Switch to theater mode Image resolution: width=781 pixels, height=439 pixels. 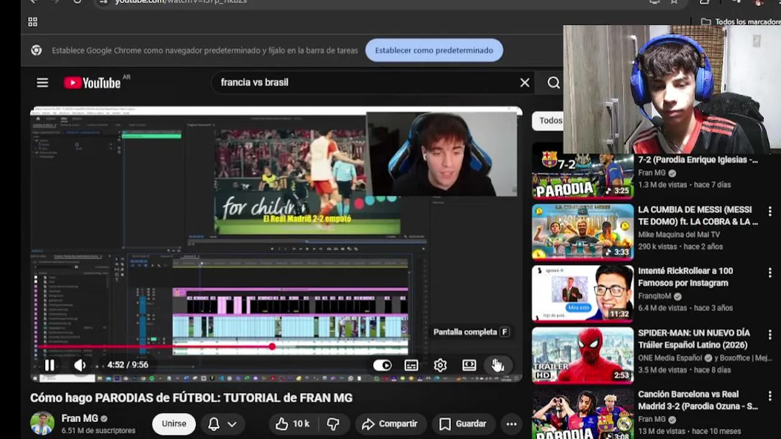click(469, 365)
